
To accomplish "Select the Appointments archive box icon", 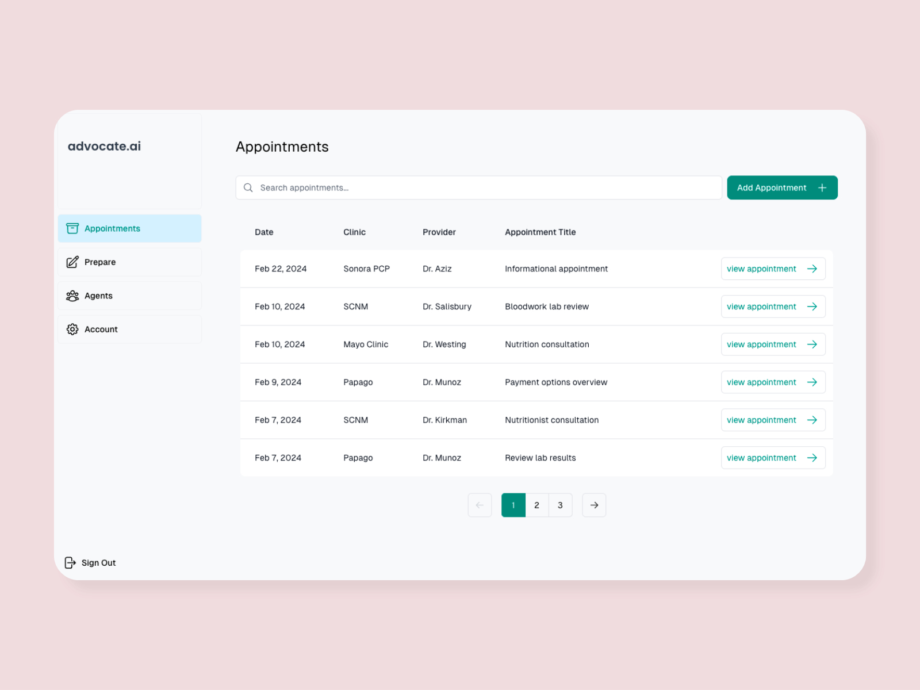I will click(72, 228).
